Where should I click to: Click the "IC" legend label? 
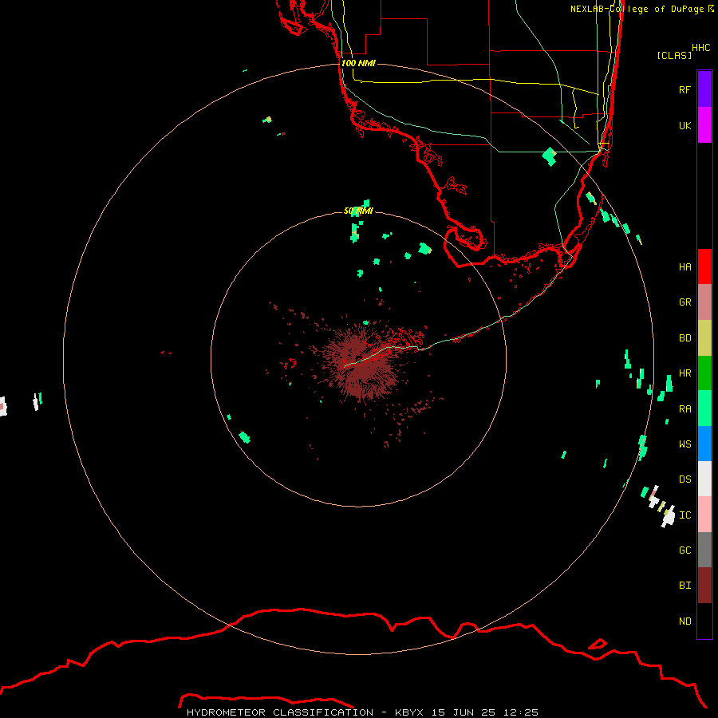point(684,515)
